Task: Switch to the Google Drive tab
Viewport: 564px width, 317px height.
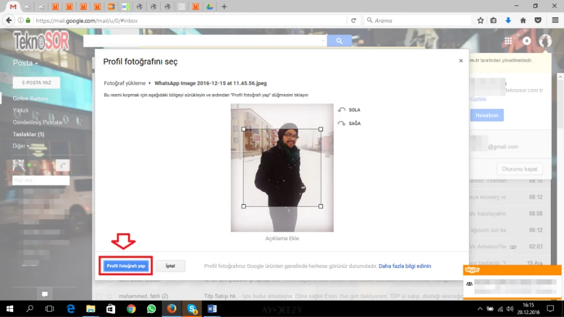Action: (x=210, y=7)
